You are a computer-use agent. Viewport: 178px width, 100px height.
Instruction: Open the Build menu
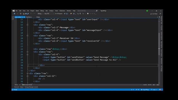(x=37, y=11)
